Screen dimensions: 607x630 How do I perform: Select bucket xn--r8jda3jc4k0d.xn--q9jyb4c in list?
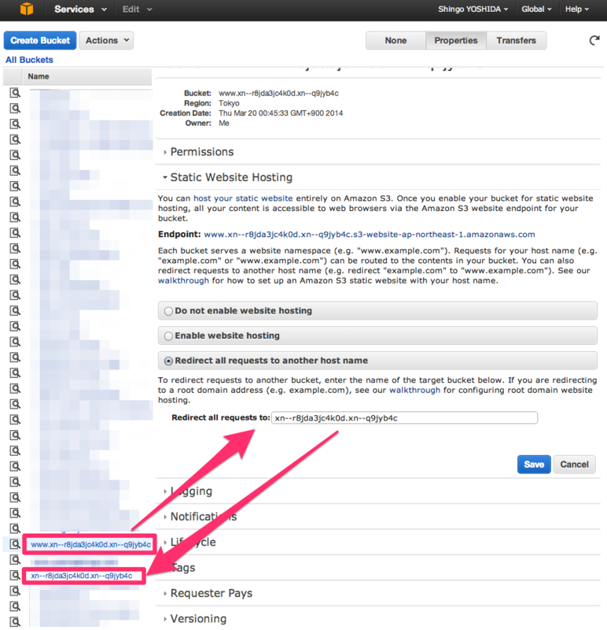[82, 576]
